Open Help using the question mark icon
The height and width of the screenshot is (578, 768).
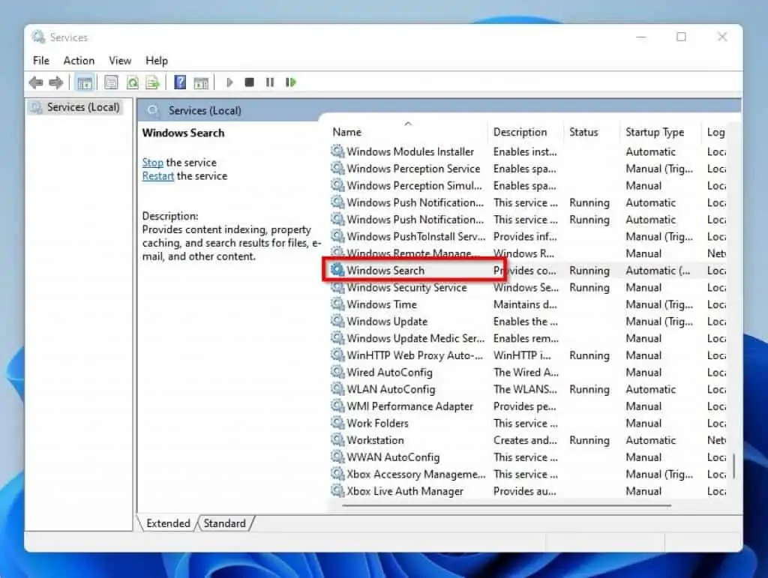point(178,82)
